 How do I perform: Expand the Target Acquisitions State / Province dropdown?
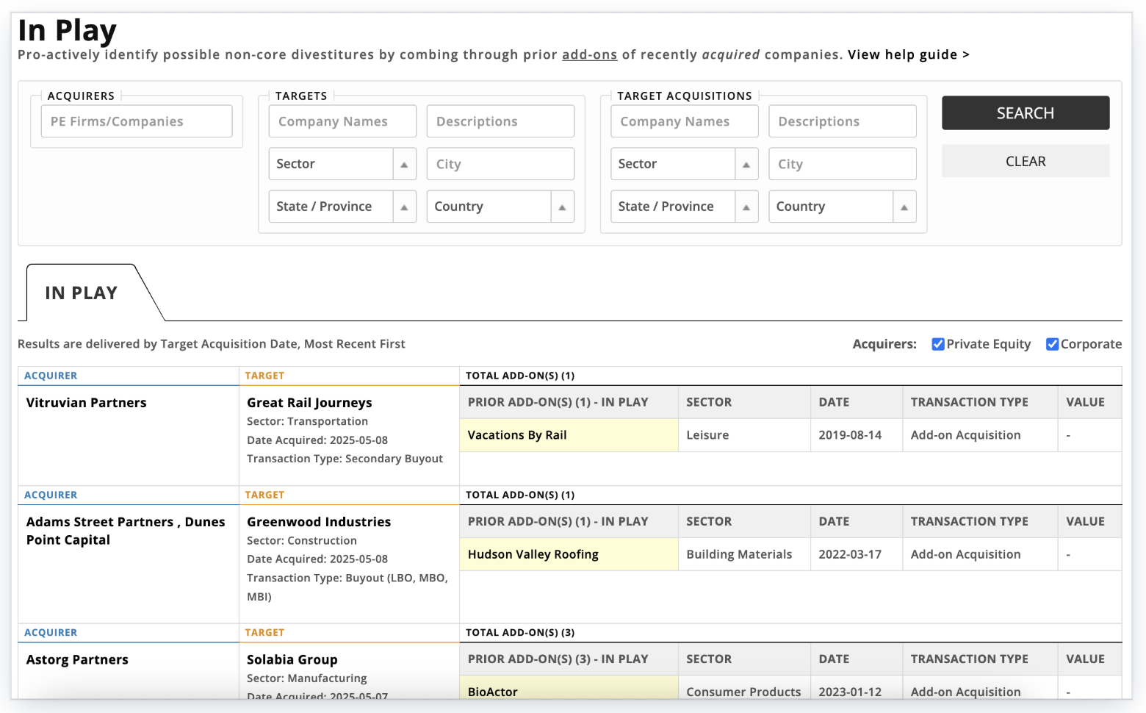[x=683, y=207]
